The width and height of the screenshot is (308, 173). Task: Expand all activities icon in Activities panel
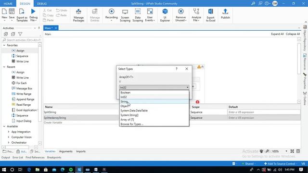point(6,34)
